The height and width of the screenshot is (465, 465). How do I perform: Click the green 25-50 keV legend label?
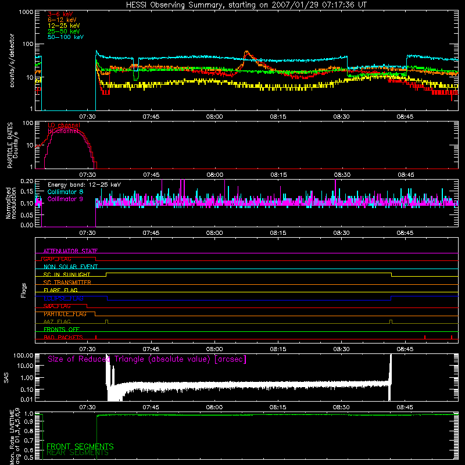(63, 31)
